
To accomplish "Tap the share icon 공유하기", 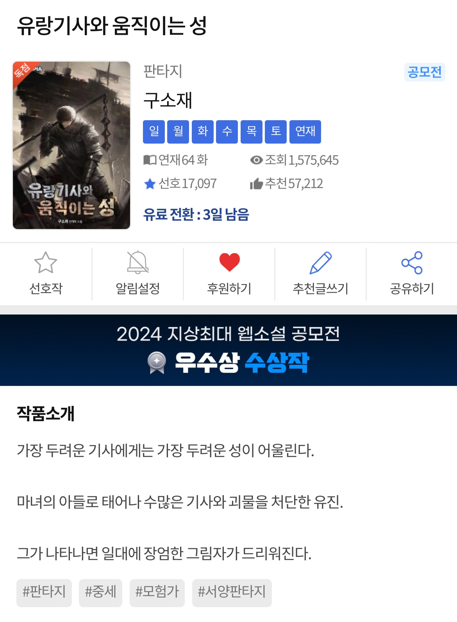I will point(412,263).
